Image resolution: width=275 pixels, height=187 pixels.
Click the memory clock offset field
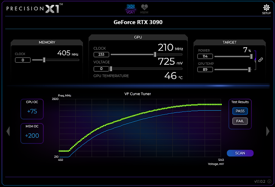[23, 60]
